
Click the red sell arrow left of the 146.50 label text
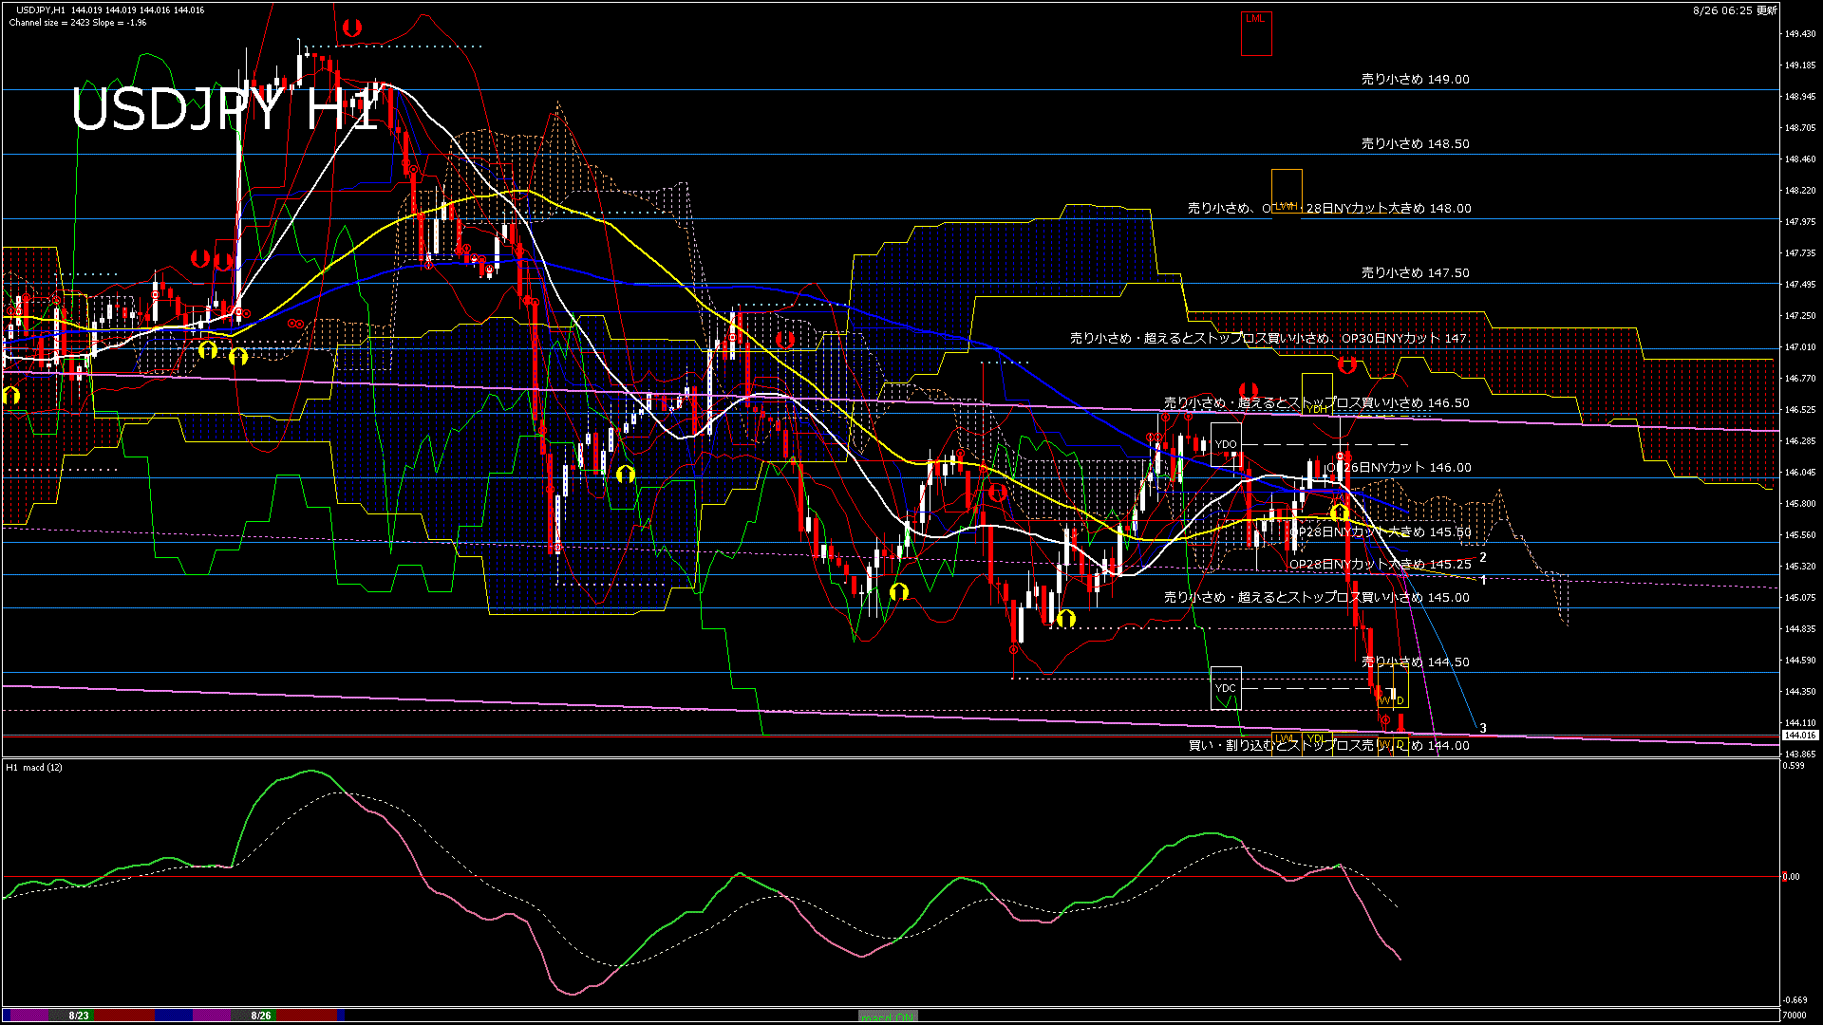coord(1249,391)
